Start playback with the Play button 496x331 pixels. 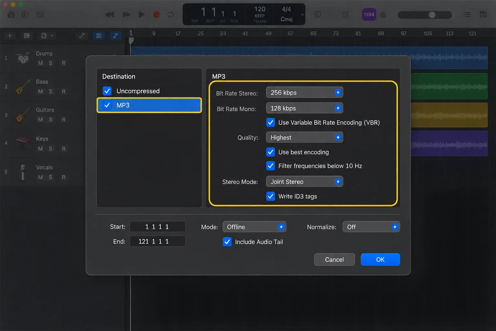pyautogui.click(x=141, y=15)
